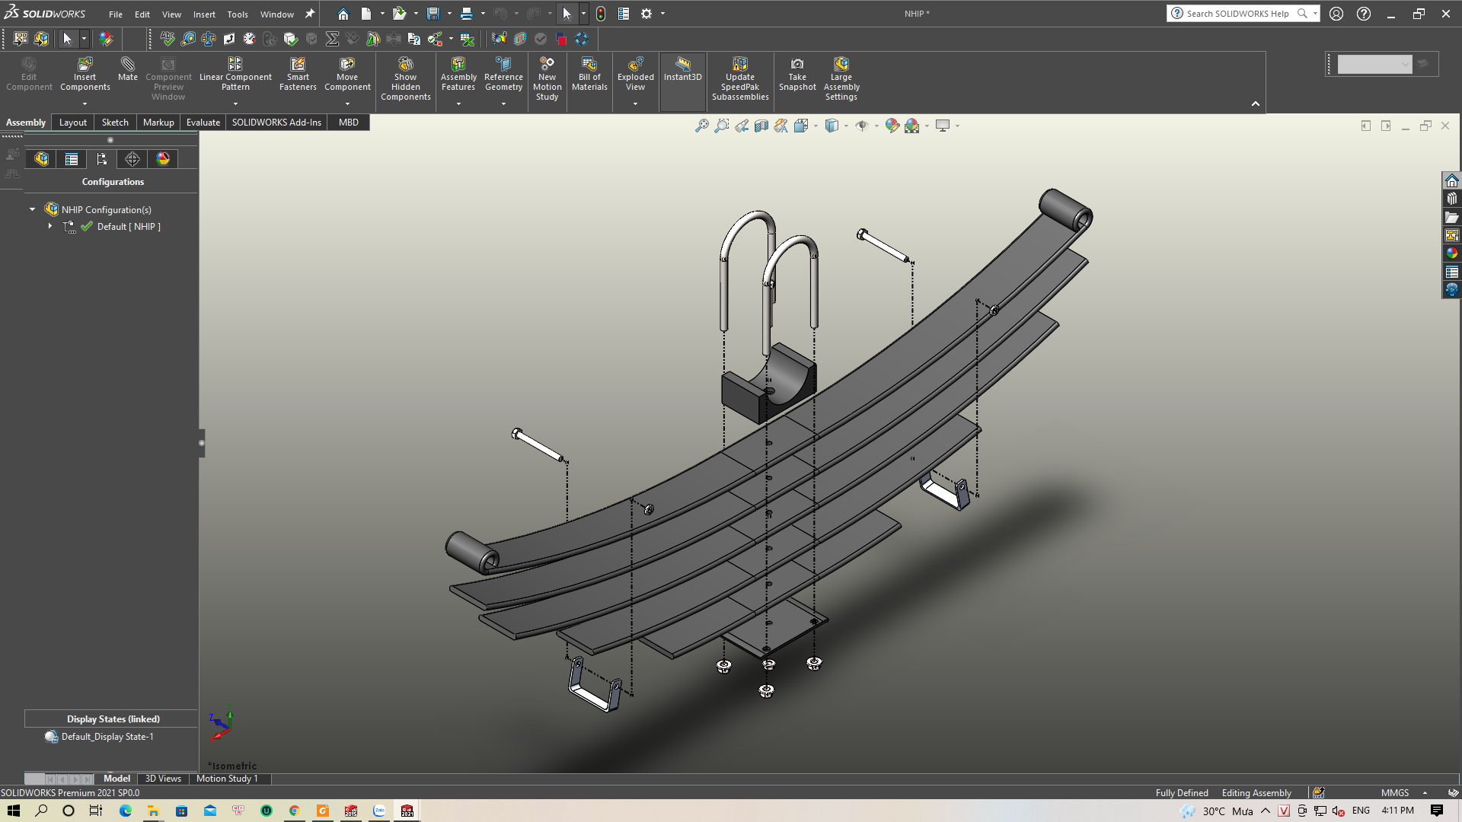Click the Windows Start button
The image size is (1462, 822).
coord(14,811)
